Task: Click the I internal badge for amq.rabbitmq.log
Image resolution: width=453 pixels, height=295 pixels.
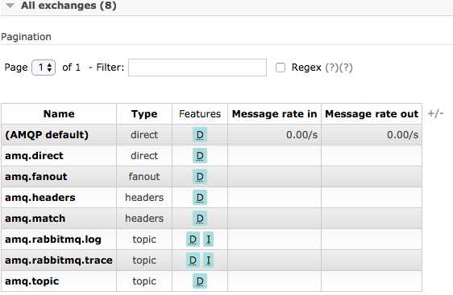Action: [208, 239]
